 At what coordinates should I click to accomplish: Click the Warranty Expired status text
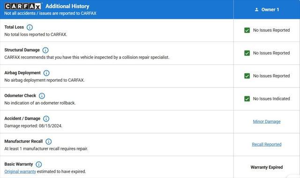[267, 167]
